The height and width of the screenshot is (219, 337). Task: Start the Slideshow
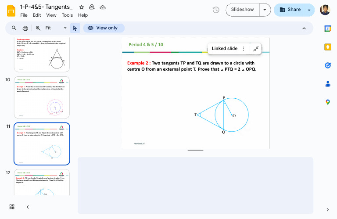click(242, 10)
